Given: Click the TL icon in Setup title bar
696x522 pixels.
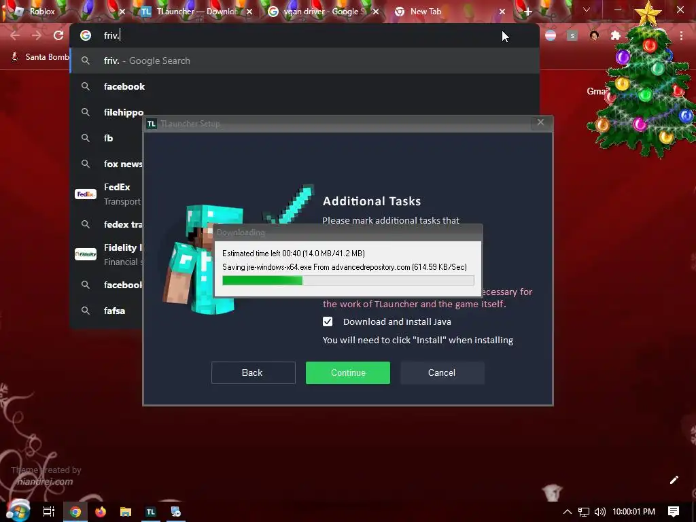Looking at the screenshot, I should [x=152, y=124].
